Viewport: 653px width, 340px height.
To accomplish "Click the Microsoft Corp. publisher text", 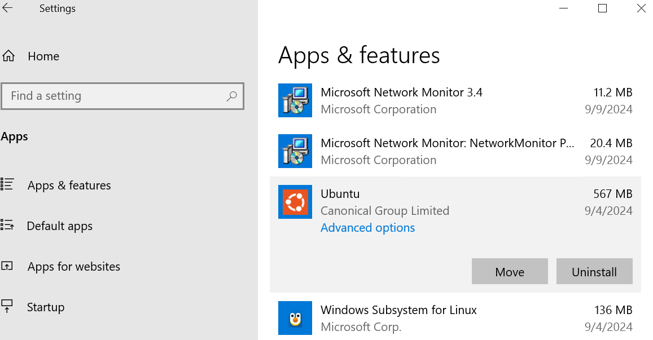I will [x=361, y=327].
